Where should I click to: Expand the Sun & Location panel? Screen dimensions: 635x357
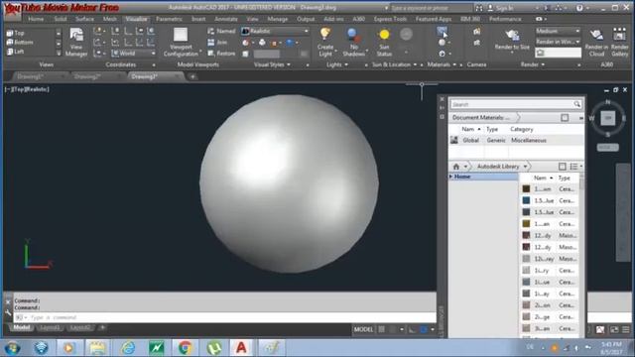[x=394, y=64]
